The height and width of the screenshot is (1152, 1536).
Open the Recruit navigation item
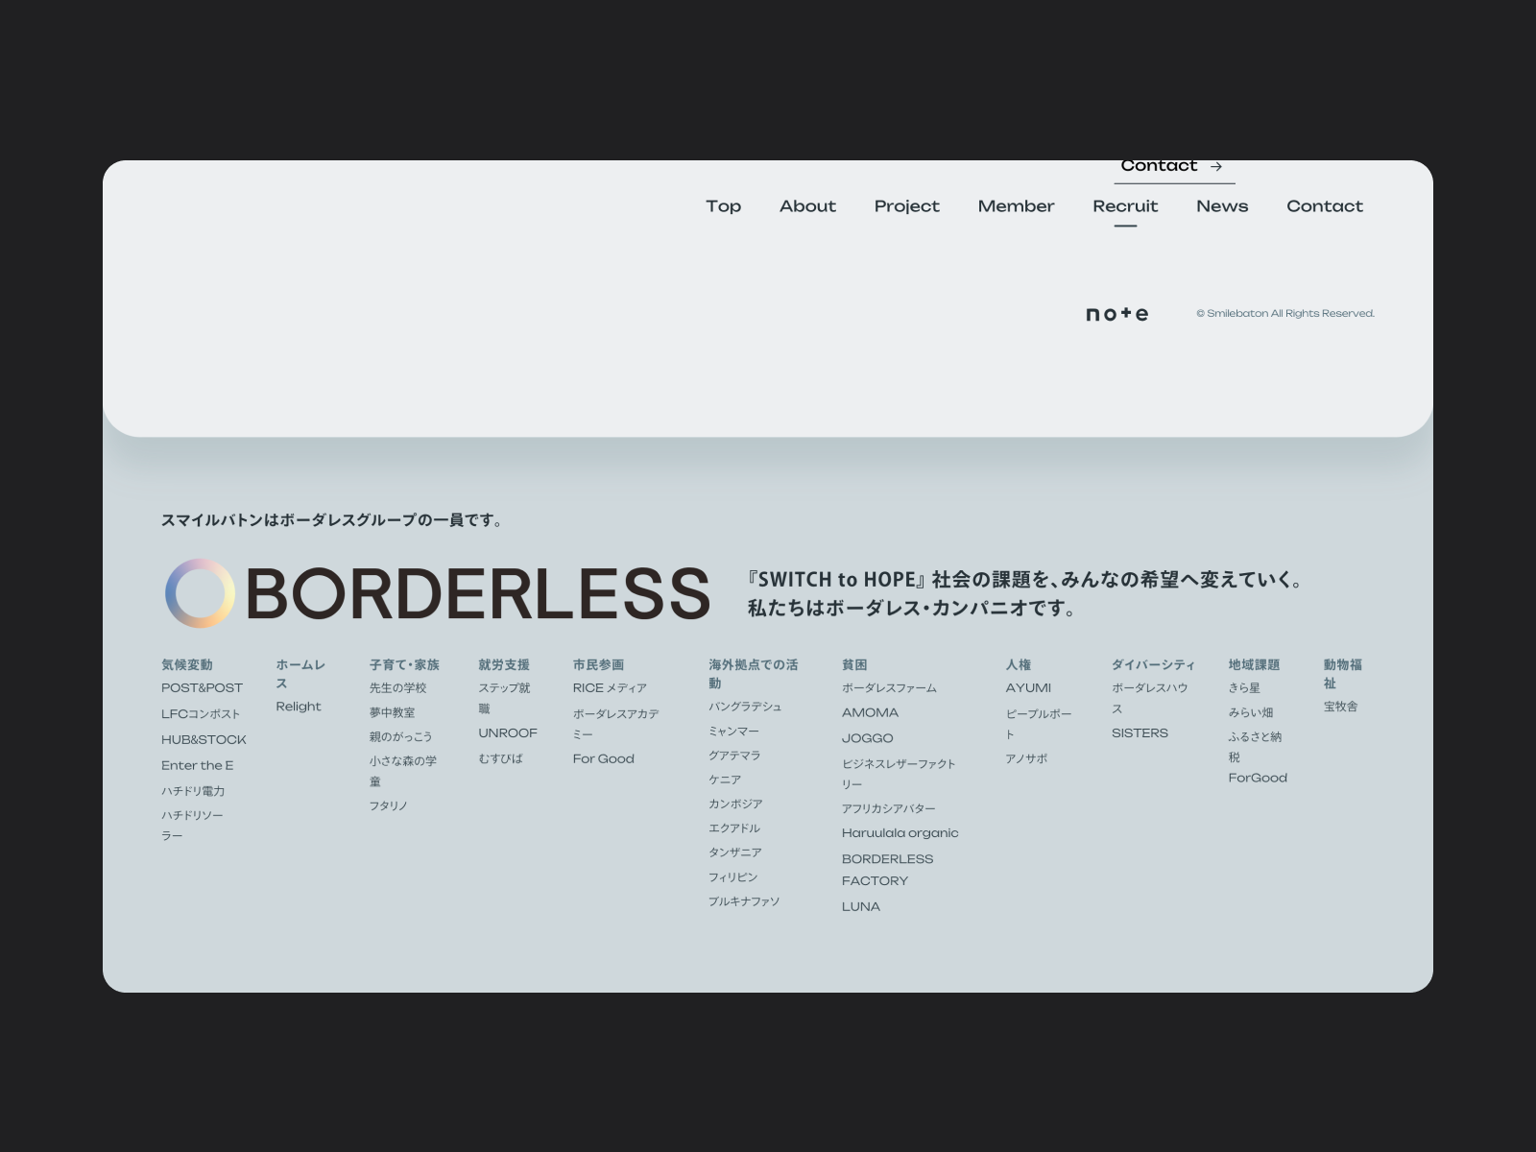pos(1125,206)
